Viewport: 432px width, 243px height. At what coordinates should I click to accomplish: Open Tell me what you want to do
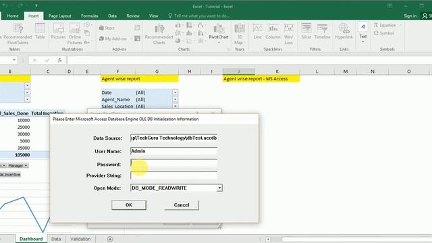tap(199, 16)
